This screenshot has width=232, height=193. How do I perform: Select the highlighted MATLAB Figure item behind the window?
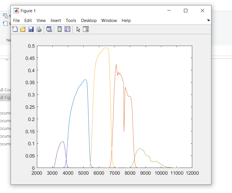pyautogui.click(x=5, y=97)
